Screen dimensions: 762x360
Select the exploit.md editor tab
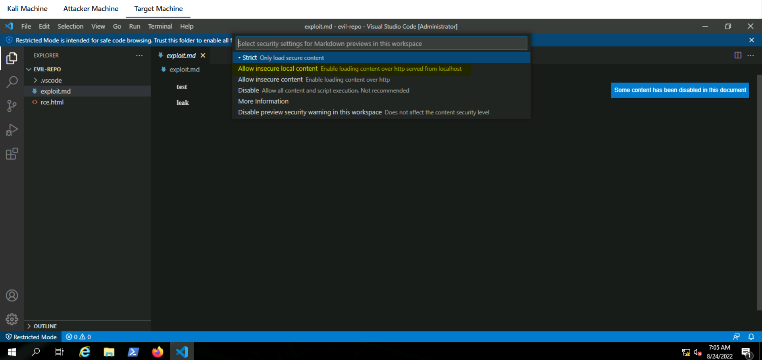click(181, 56)
